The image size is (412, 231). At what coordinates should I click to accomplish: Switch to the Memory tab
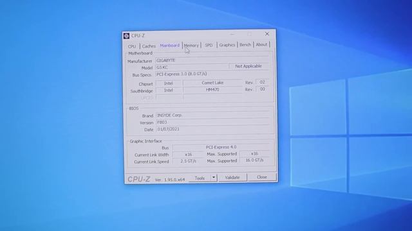[x=191, y=46]
